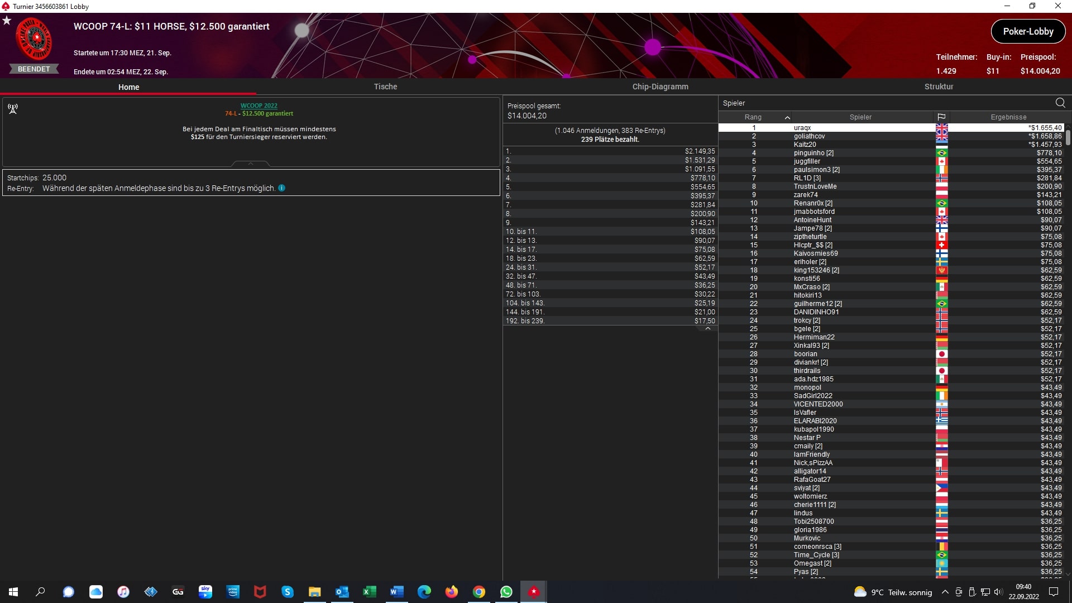Click payout row 10. bis 11.
This screenshot has width=1072, height=603.
[x=610, y=232]
